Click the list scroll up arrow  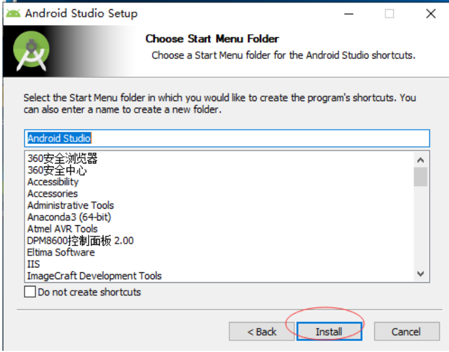click(420, 160)
